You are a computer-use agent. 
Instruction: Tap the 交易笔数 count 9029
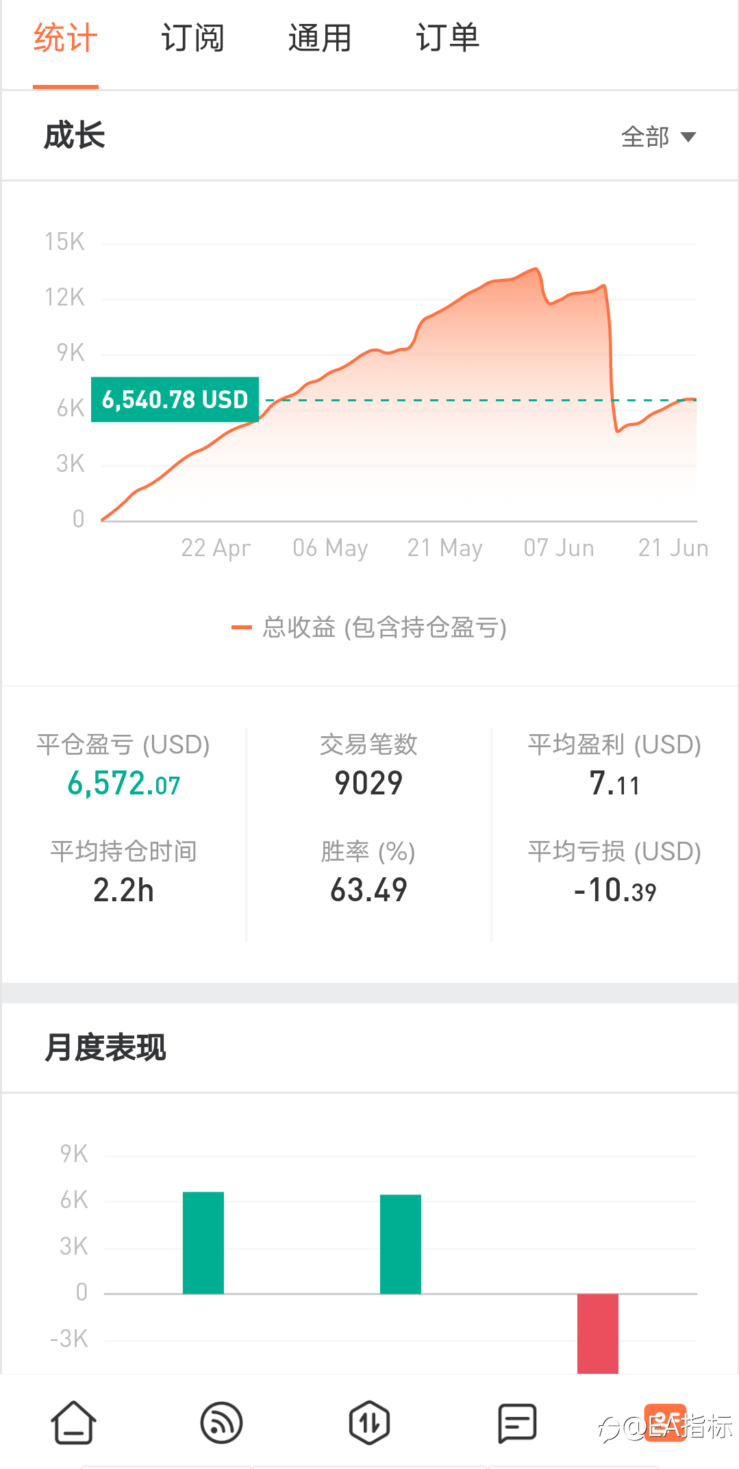(x=368, y=783)
